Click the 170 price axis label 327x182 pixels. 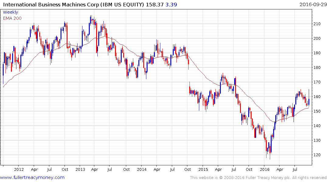tap(317, 82)
